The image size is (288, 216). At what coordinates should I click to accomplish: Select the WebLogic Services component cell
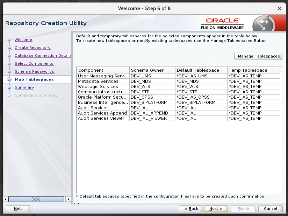pos(103,87)
